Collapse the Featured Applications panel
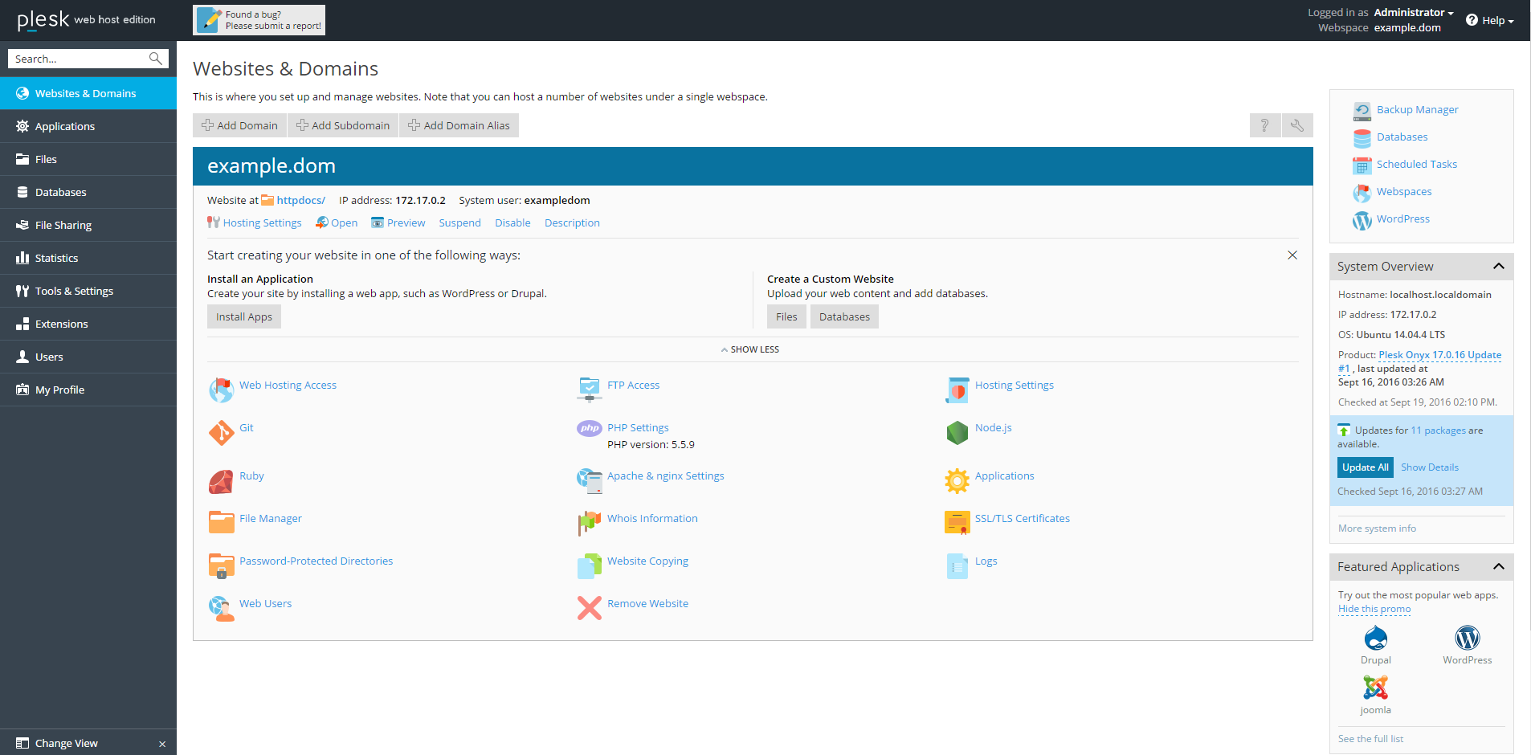The image size is (1531, 755). (1498, 567)
